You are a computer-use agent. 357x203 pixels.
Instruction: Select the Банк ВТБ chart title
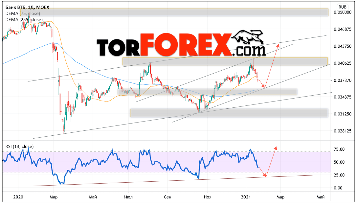(27, 7)
